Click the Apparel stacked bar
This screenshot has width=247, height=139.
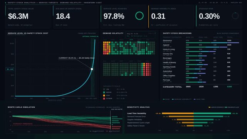point(207,47)
